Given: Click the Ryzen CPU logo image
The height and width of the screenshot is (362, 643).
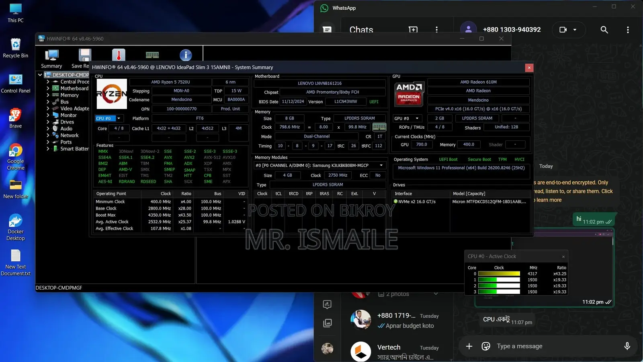Looking at the screenshot, I should [x=112, y=94].
